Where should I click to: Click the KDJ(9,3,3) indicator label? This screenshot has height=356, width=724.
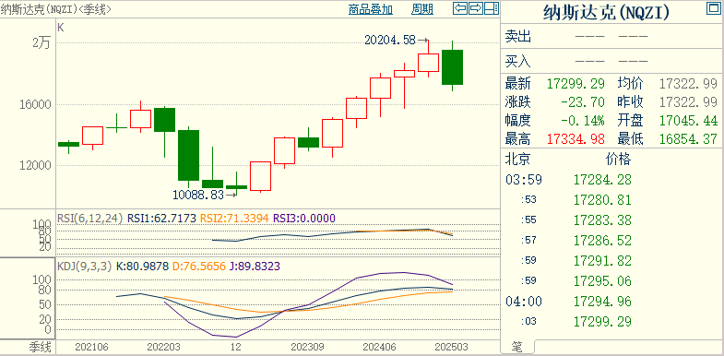pyautogui.click(x=85, y=266)
